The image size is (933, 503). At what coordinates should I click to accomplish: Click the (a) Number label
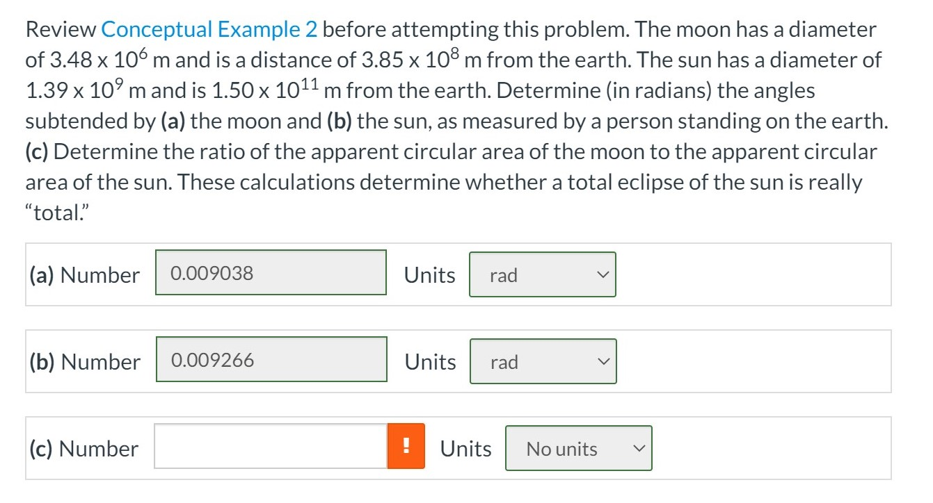coord(84,274)
